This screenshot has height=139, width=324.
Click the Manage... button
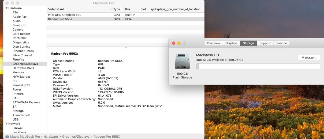click(x=309, y=57)
